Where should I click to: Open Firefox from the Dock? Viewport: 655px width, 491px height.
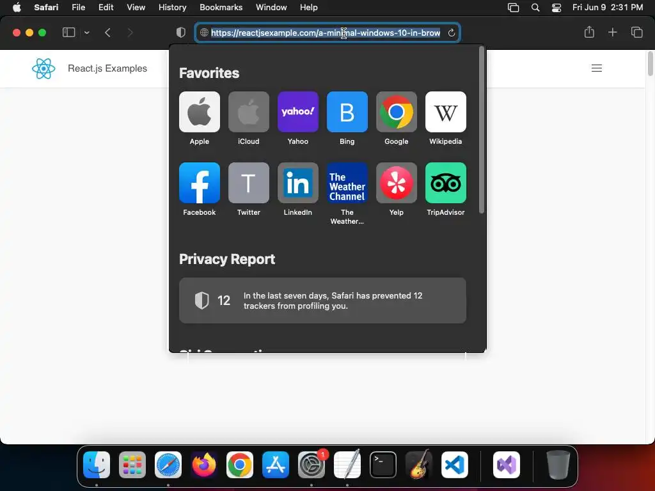(204, 465)
